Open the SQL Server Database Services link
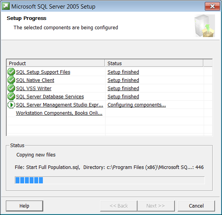The height and width of the screenshot is (215, 222). (50, 97)
